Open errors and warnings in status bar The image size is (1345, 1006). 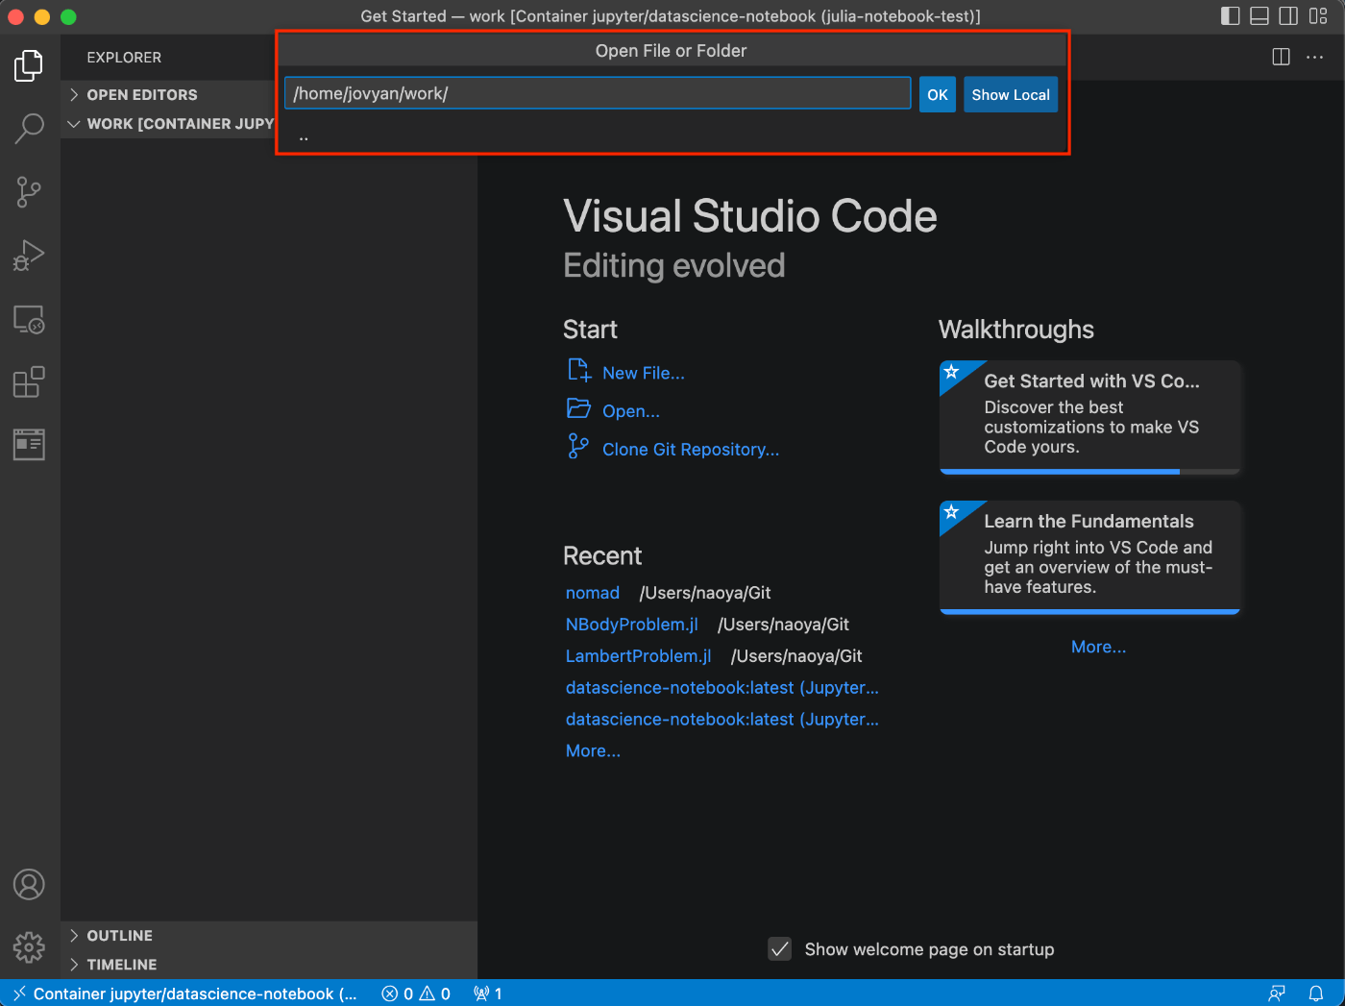[x=416, y=994]
